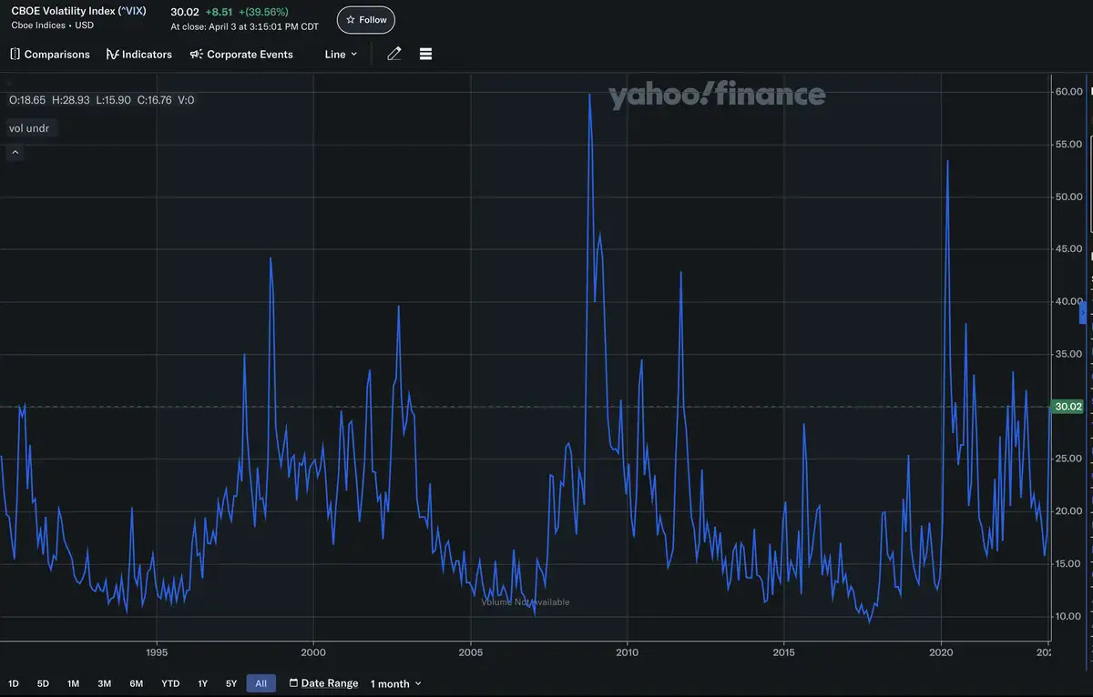This screenshot has height=697, width=1093.
Task: Click the 45.00 y-axis label
Action: pyautogui.click(x=1068, y=249)
